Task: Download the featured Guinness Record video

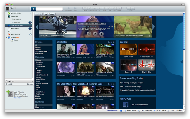Action: pyautogui.click(x=102, y=34)
